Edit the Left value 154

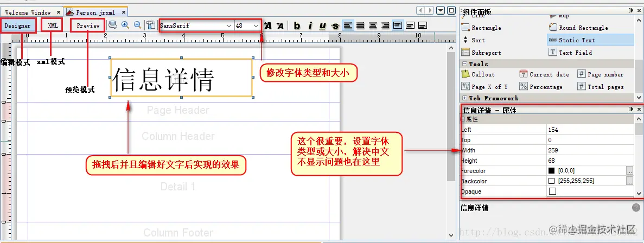(590, 130)
